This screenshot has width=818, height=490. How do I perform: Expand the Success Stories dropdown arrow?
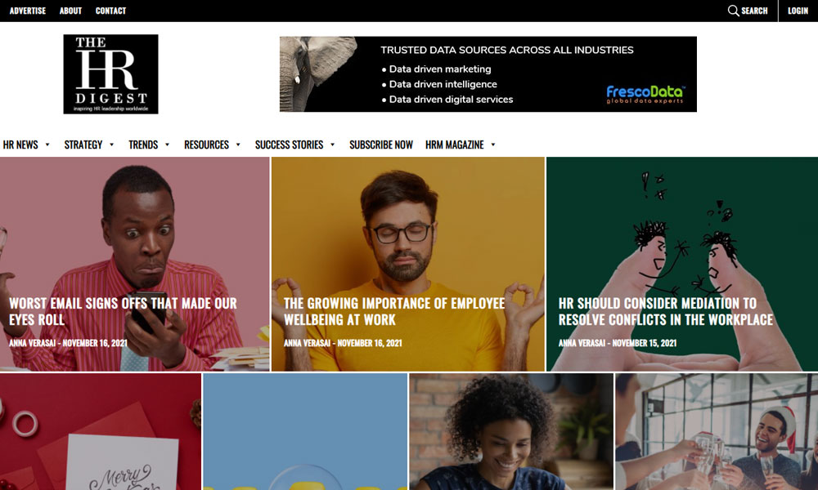332,145
